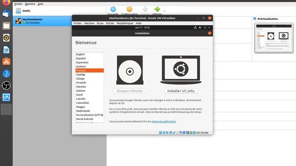The image size is (296, 166).
Task: Open the Machine menu in the VM window
Action: [89, 23]
